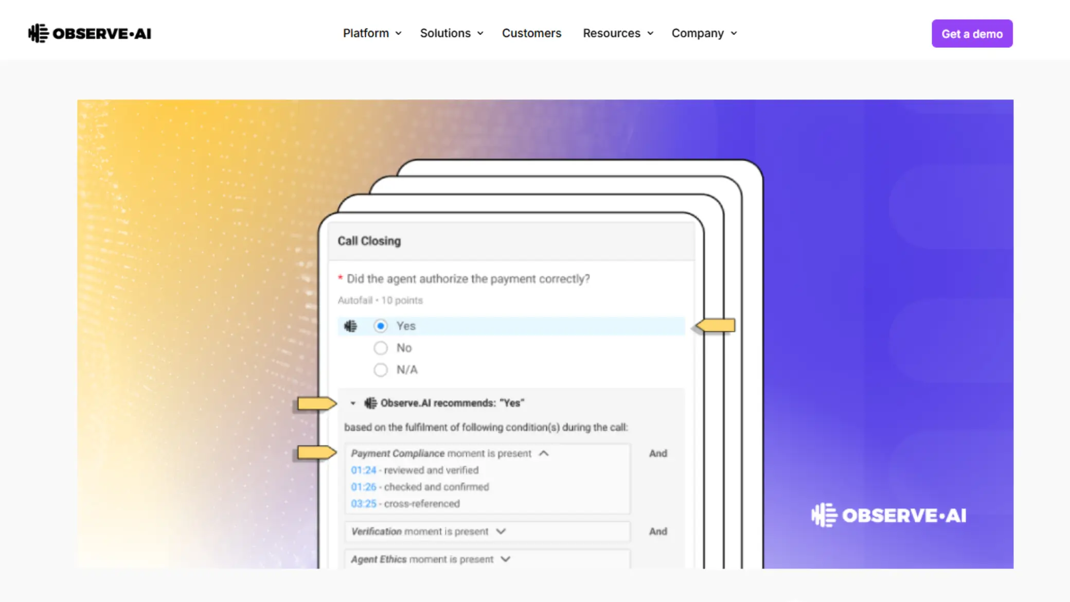Open the Platform dropdown menu
The width and height of the screenshot is (1070, 602).
[x=372, y=33]
